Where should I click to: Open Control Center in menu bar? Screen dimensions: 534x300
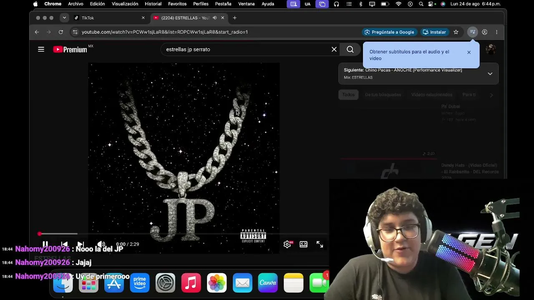pyautogui.click(x=432, y=4)
